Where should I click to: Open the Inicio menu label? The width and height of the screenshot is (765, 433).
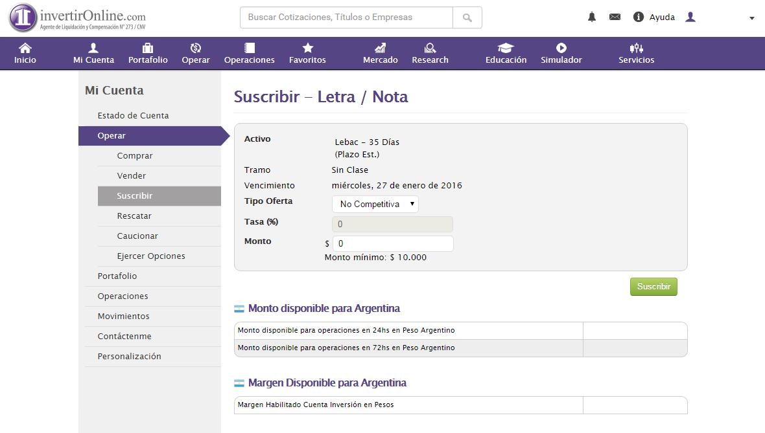(x=25, y=60)
